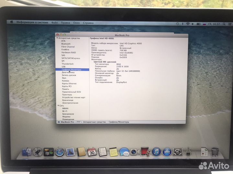The image size is (233, 174).
Task: Click Аппаратные средства in path bar
Action: [x=94, y=122]
